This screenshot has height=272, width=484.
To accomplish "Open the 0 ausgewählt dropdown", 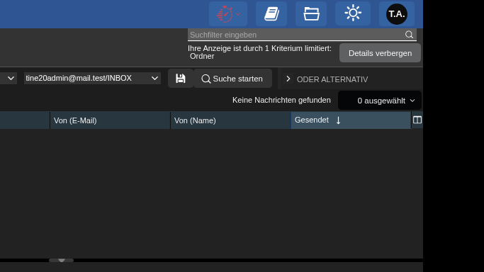I will [380, 101].
